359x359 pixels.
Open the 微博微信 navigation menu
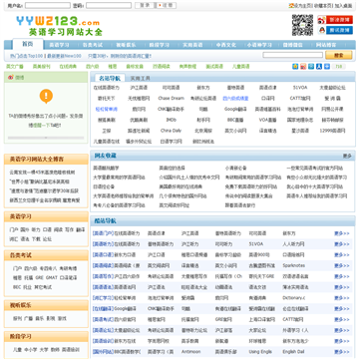(x=292, y=45)
